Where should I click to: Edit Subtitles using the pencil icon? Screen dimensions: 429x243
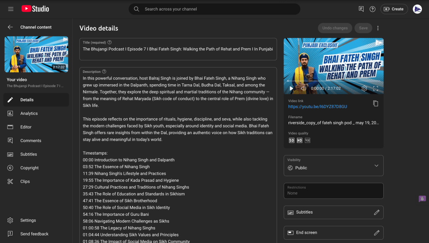click(376, 212)
